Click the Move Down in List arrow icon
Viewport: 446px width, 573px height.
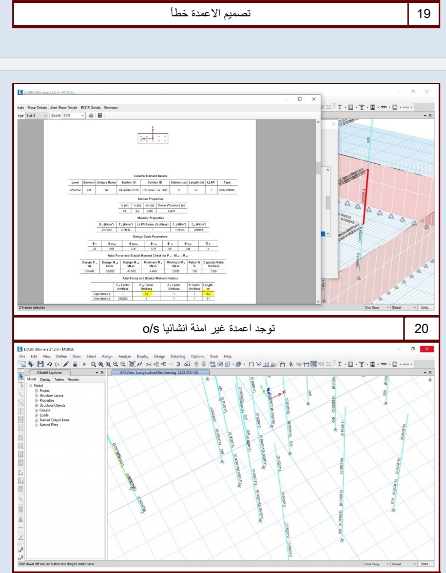point(204,364)
